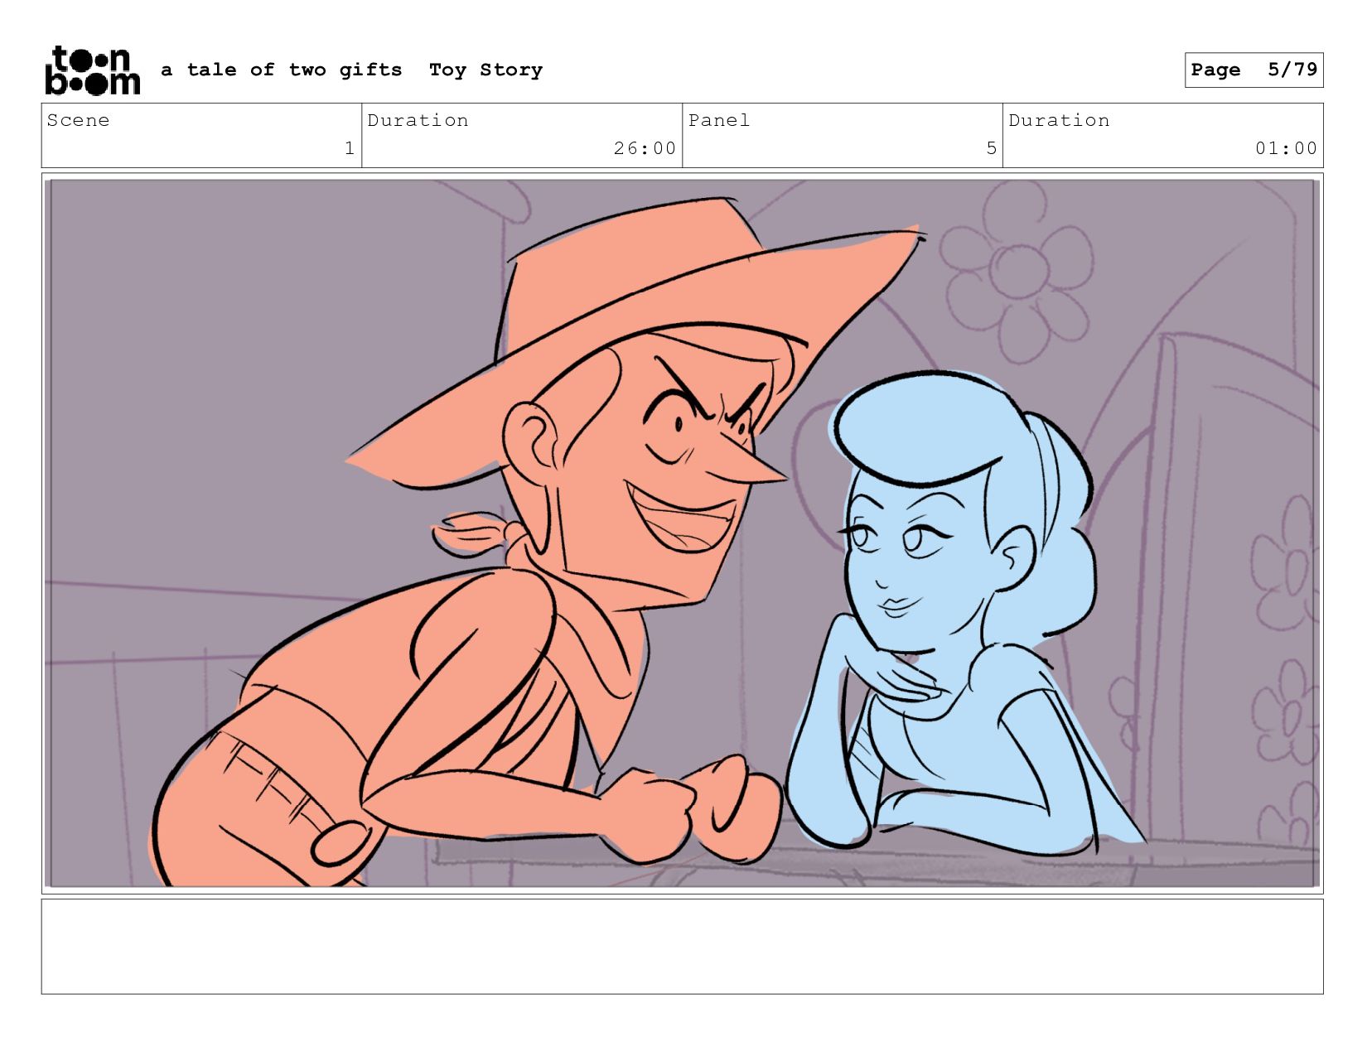The image size is (1367, 1056).
Task: Select the title text 'a tale of two gifts'
Action: pos(282,70)
